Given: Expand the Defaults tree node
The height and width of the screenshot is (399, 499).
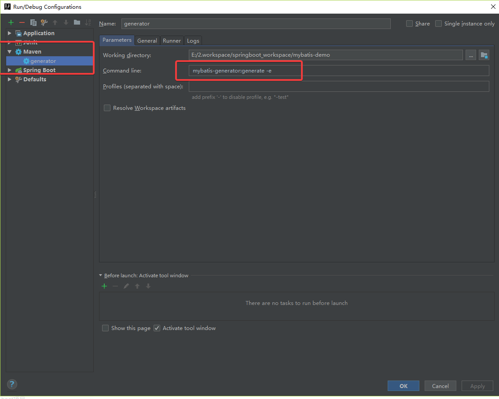Looking at the screenshot, I should (x=10, y=79).
